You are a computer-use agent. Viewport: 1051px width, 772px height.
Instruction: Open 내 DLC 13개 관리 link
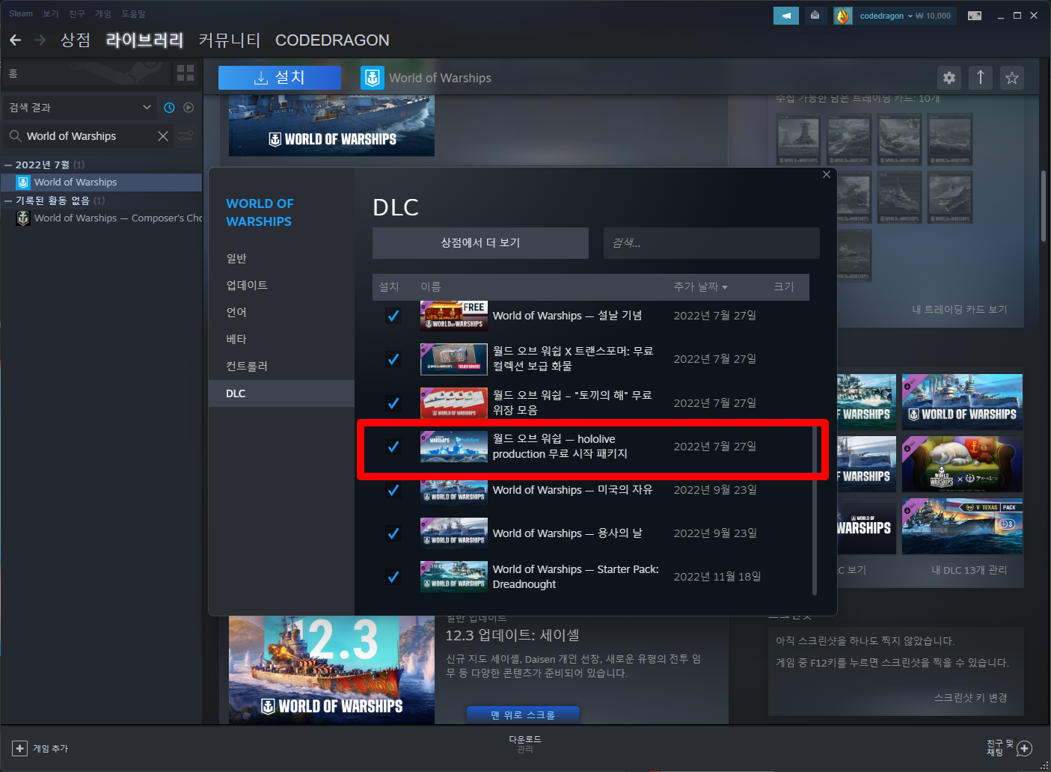click(969, 570)
